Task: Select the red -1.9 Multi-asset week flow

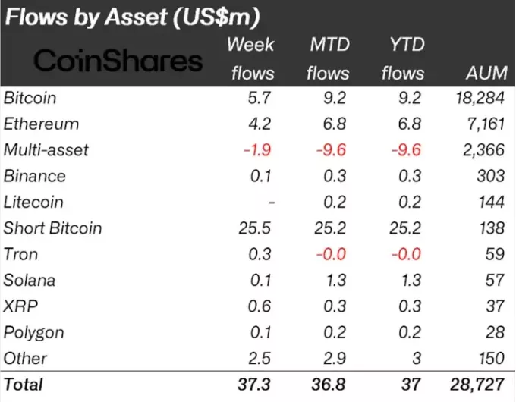Action: coord(259,149)
